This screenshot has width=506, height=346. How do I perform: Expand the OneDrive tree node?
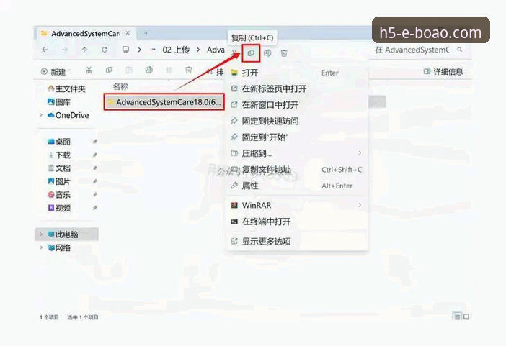click(x=41, y=115)
